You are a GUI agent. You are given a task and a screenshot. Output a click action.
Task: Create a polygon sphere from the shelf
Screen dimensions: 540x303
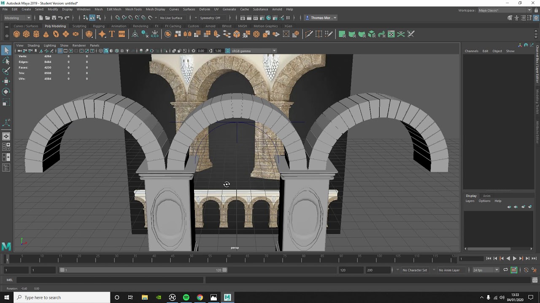coord(16,34)
